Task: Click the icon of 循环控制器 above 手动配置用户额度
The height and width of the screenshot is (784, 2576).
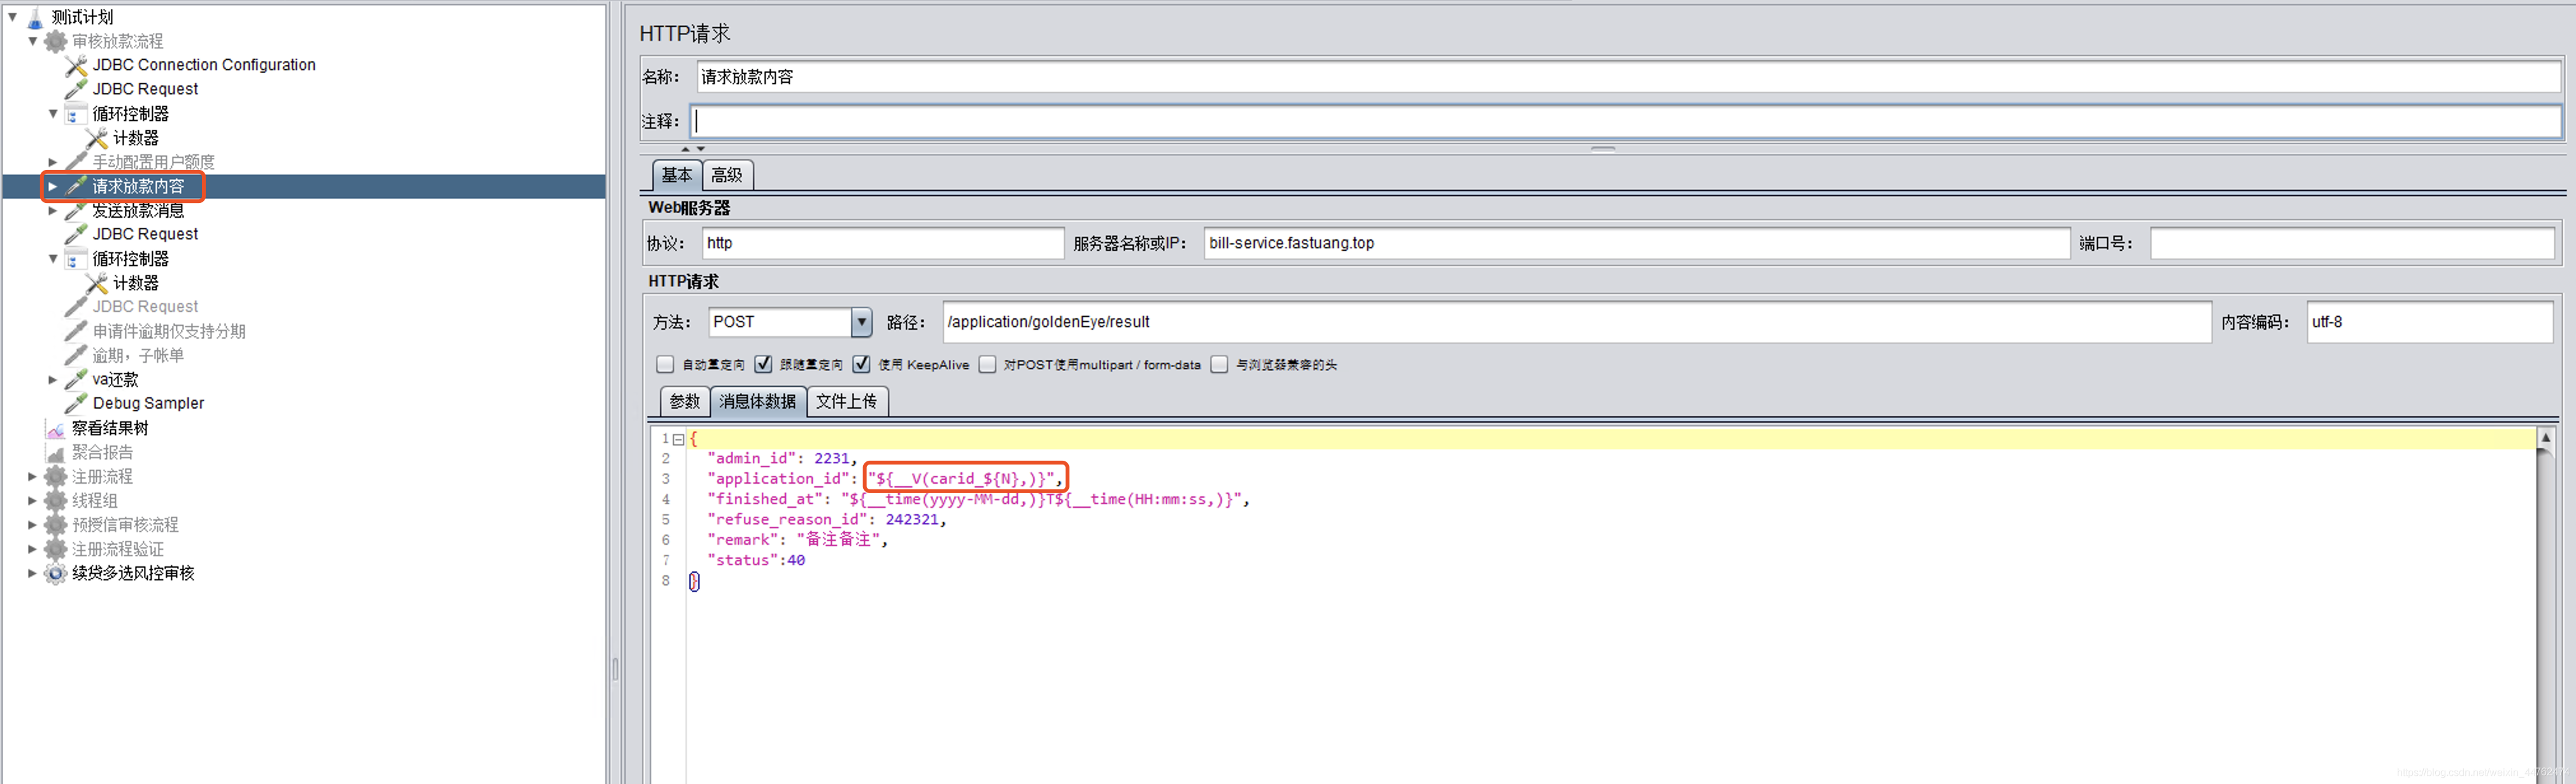Action: pyautogui.click(x=76, y=114)
